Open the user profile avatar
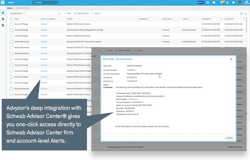The image size is (250, 160). pos(240,2)
